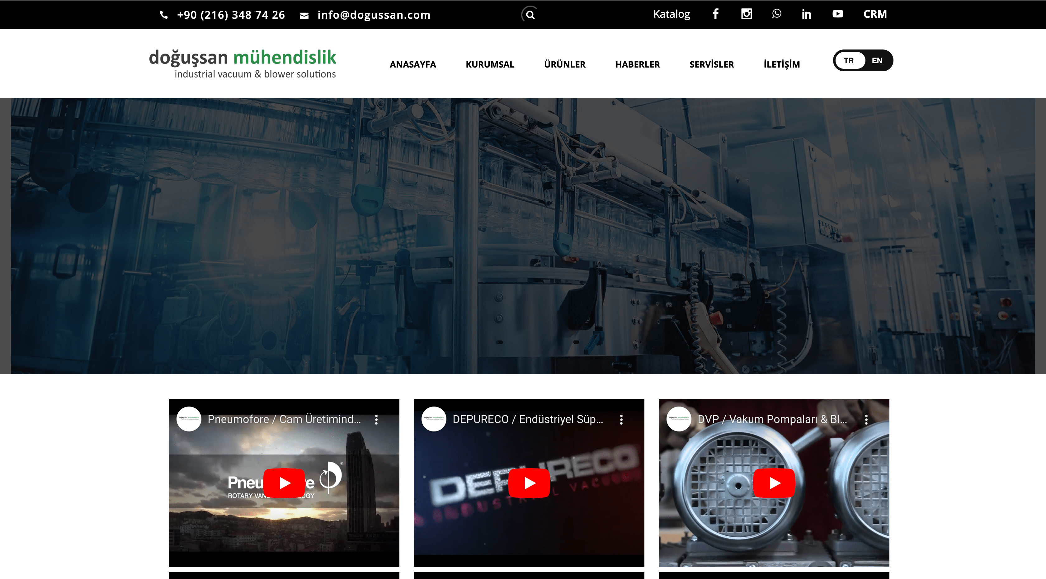Open the Facebook icon in top bar
The width and height of the screenshot is (1046, 579).
715,14
